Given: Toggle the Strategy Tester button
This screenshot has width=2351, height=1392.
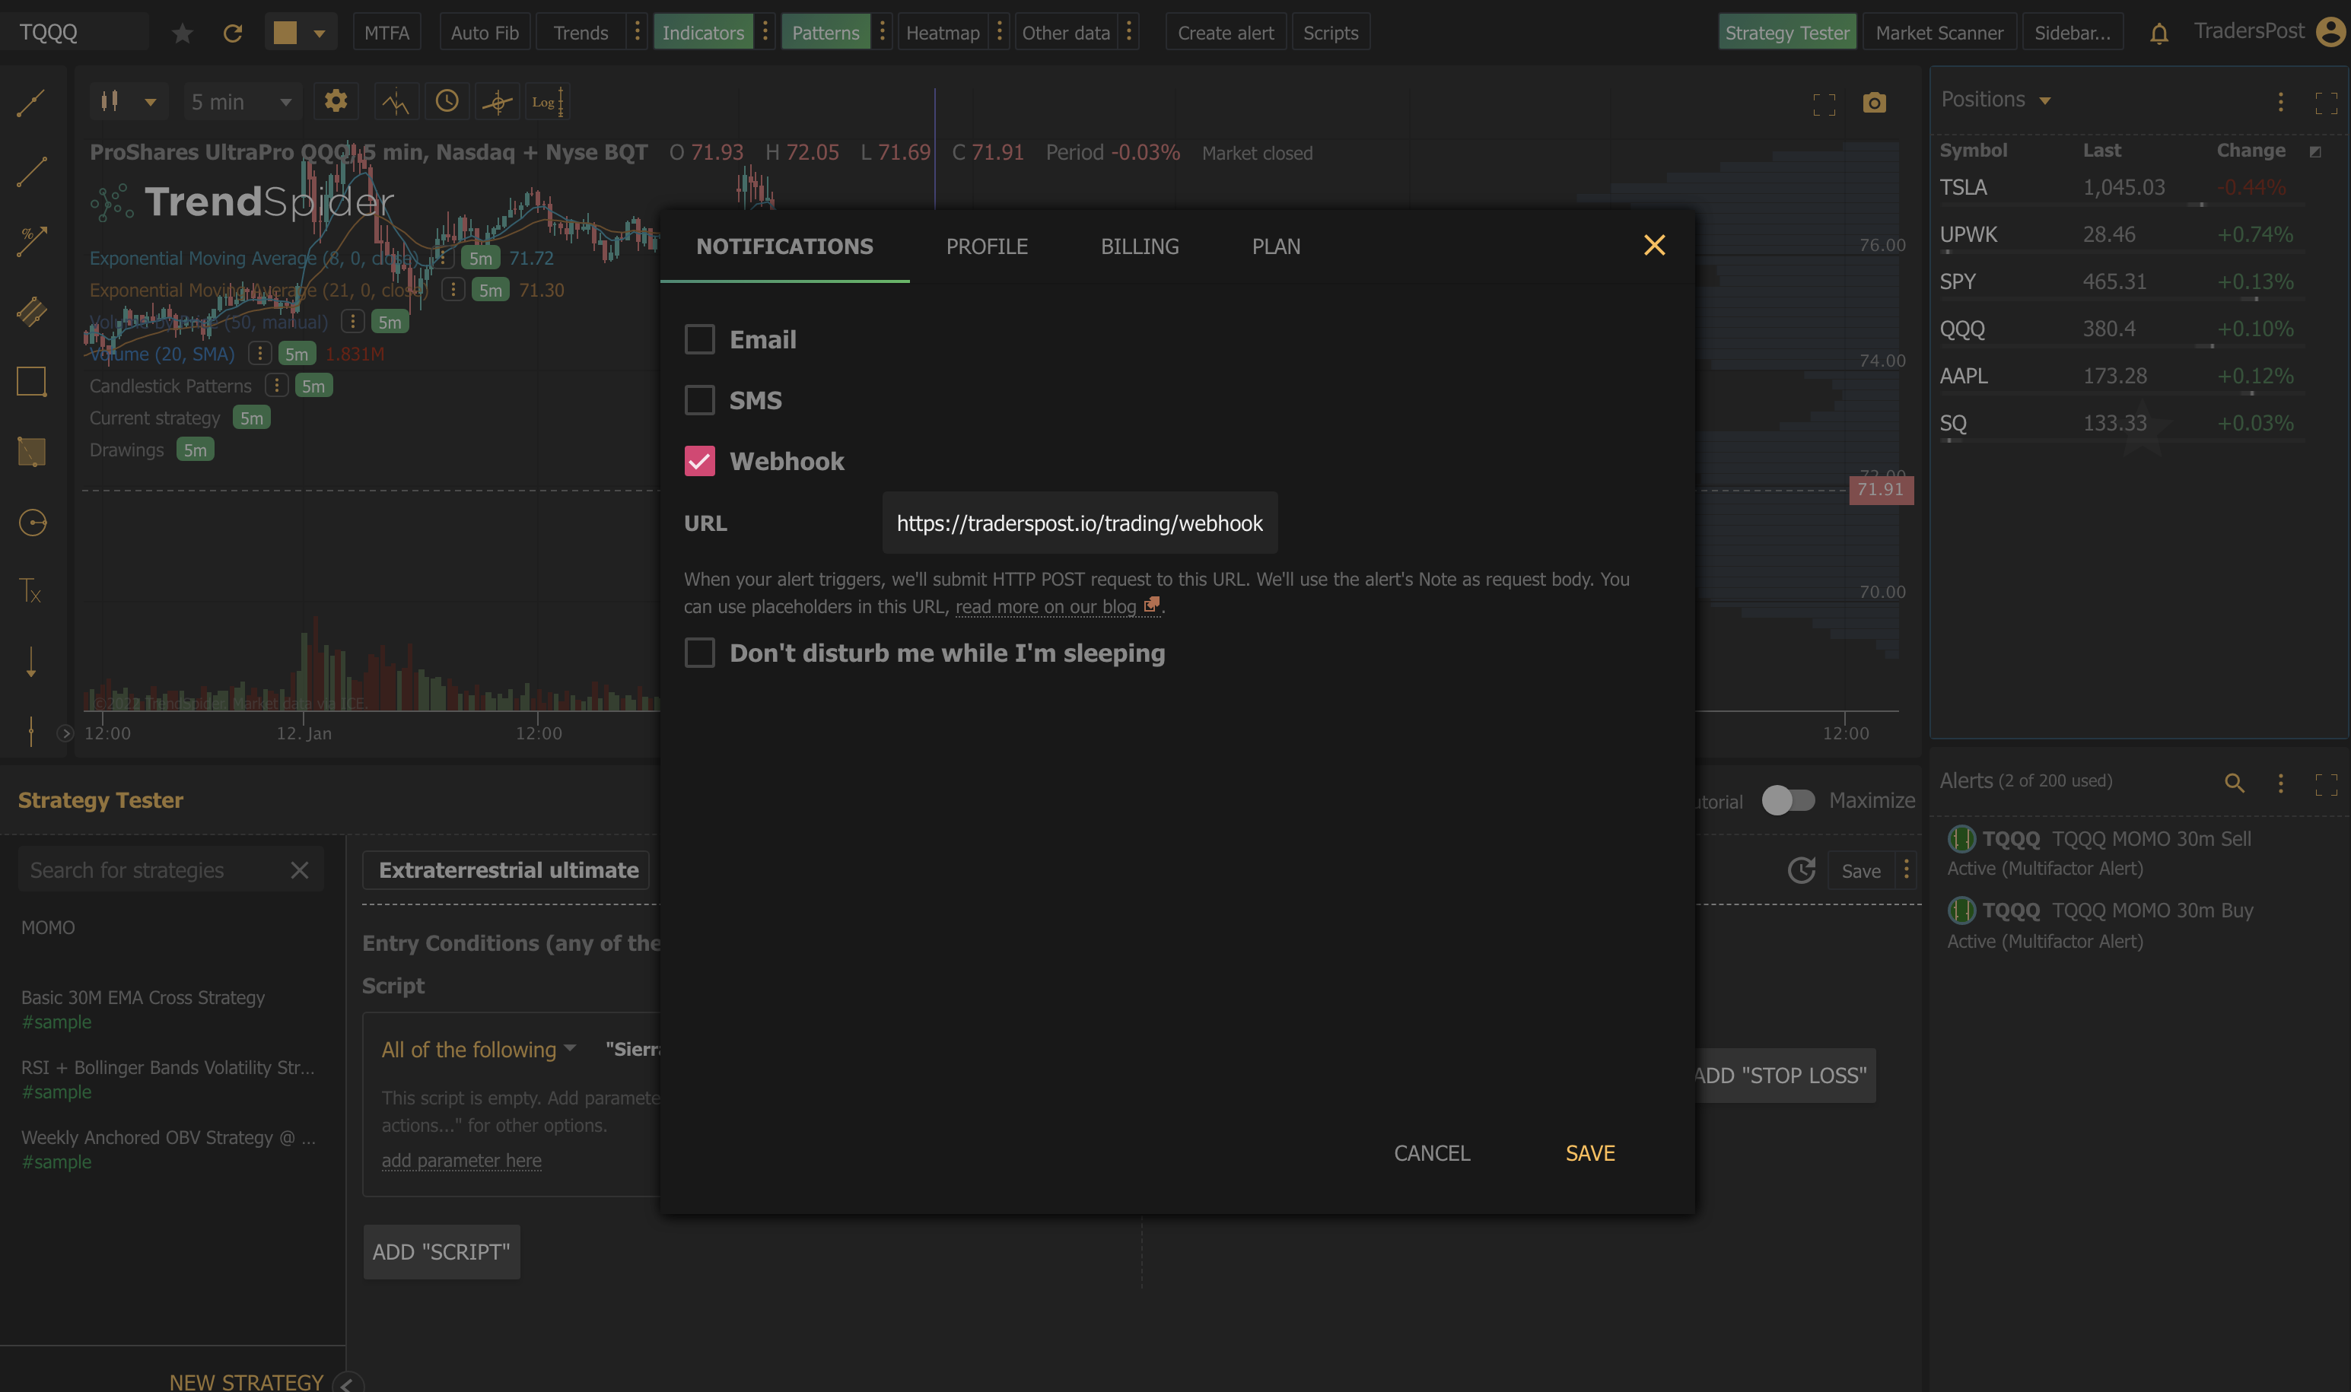Looking at the screenshot, I should pos(1787,33).
